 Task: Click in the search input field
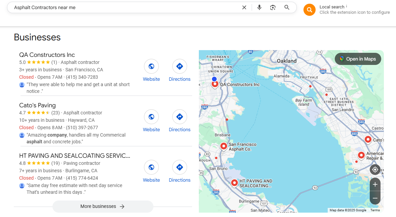[124, 7]
